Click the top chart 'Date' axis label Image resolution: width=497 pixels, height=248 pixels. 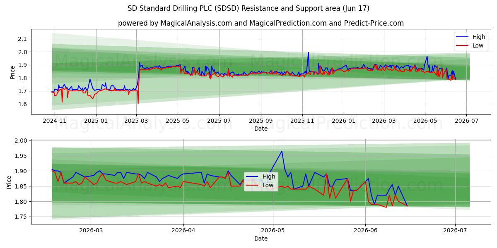261,129
